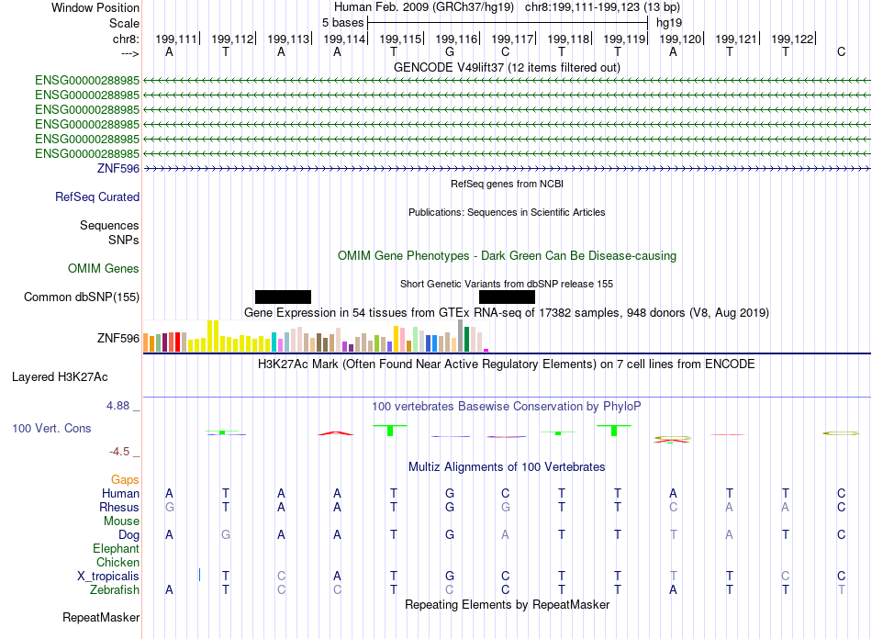Select the Dog alignment row label
Image resolution: width=872 pixels, height=639 pixels.
(x=129, y=535)
